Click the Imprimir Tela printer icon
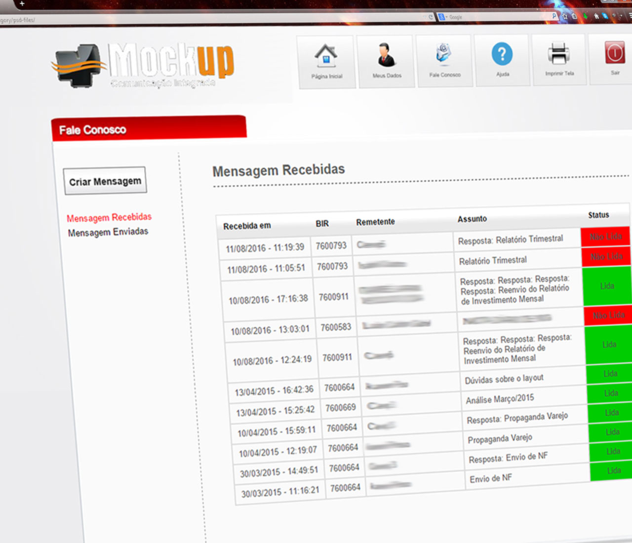 coord(558,53)
